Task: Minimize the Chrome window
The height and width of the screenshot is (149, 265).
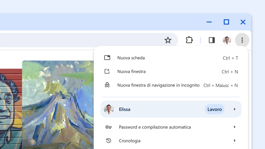Action: tap(209, 22)
